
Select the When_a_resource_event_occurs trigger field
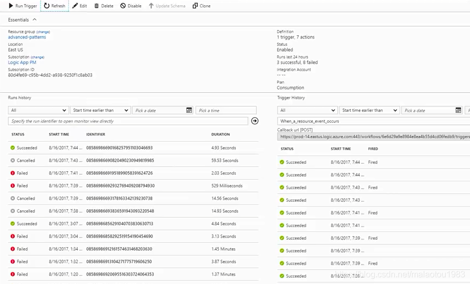click(373, 121)
